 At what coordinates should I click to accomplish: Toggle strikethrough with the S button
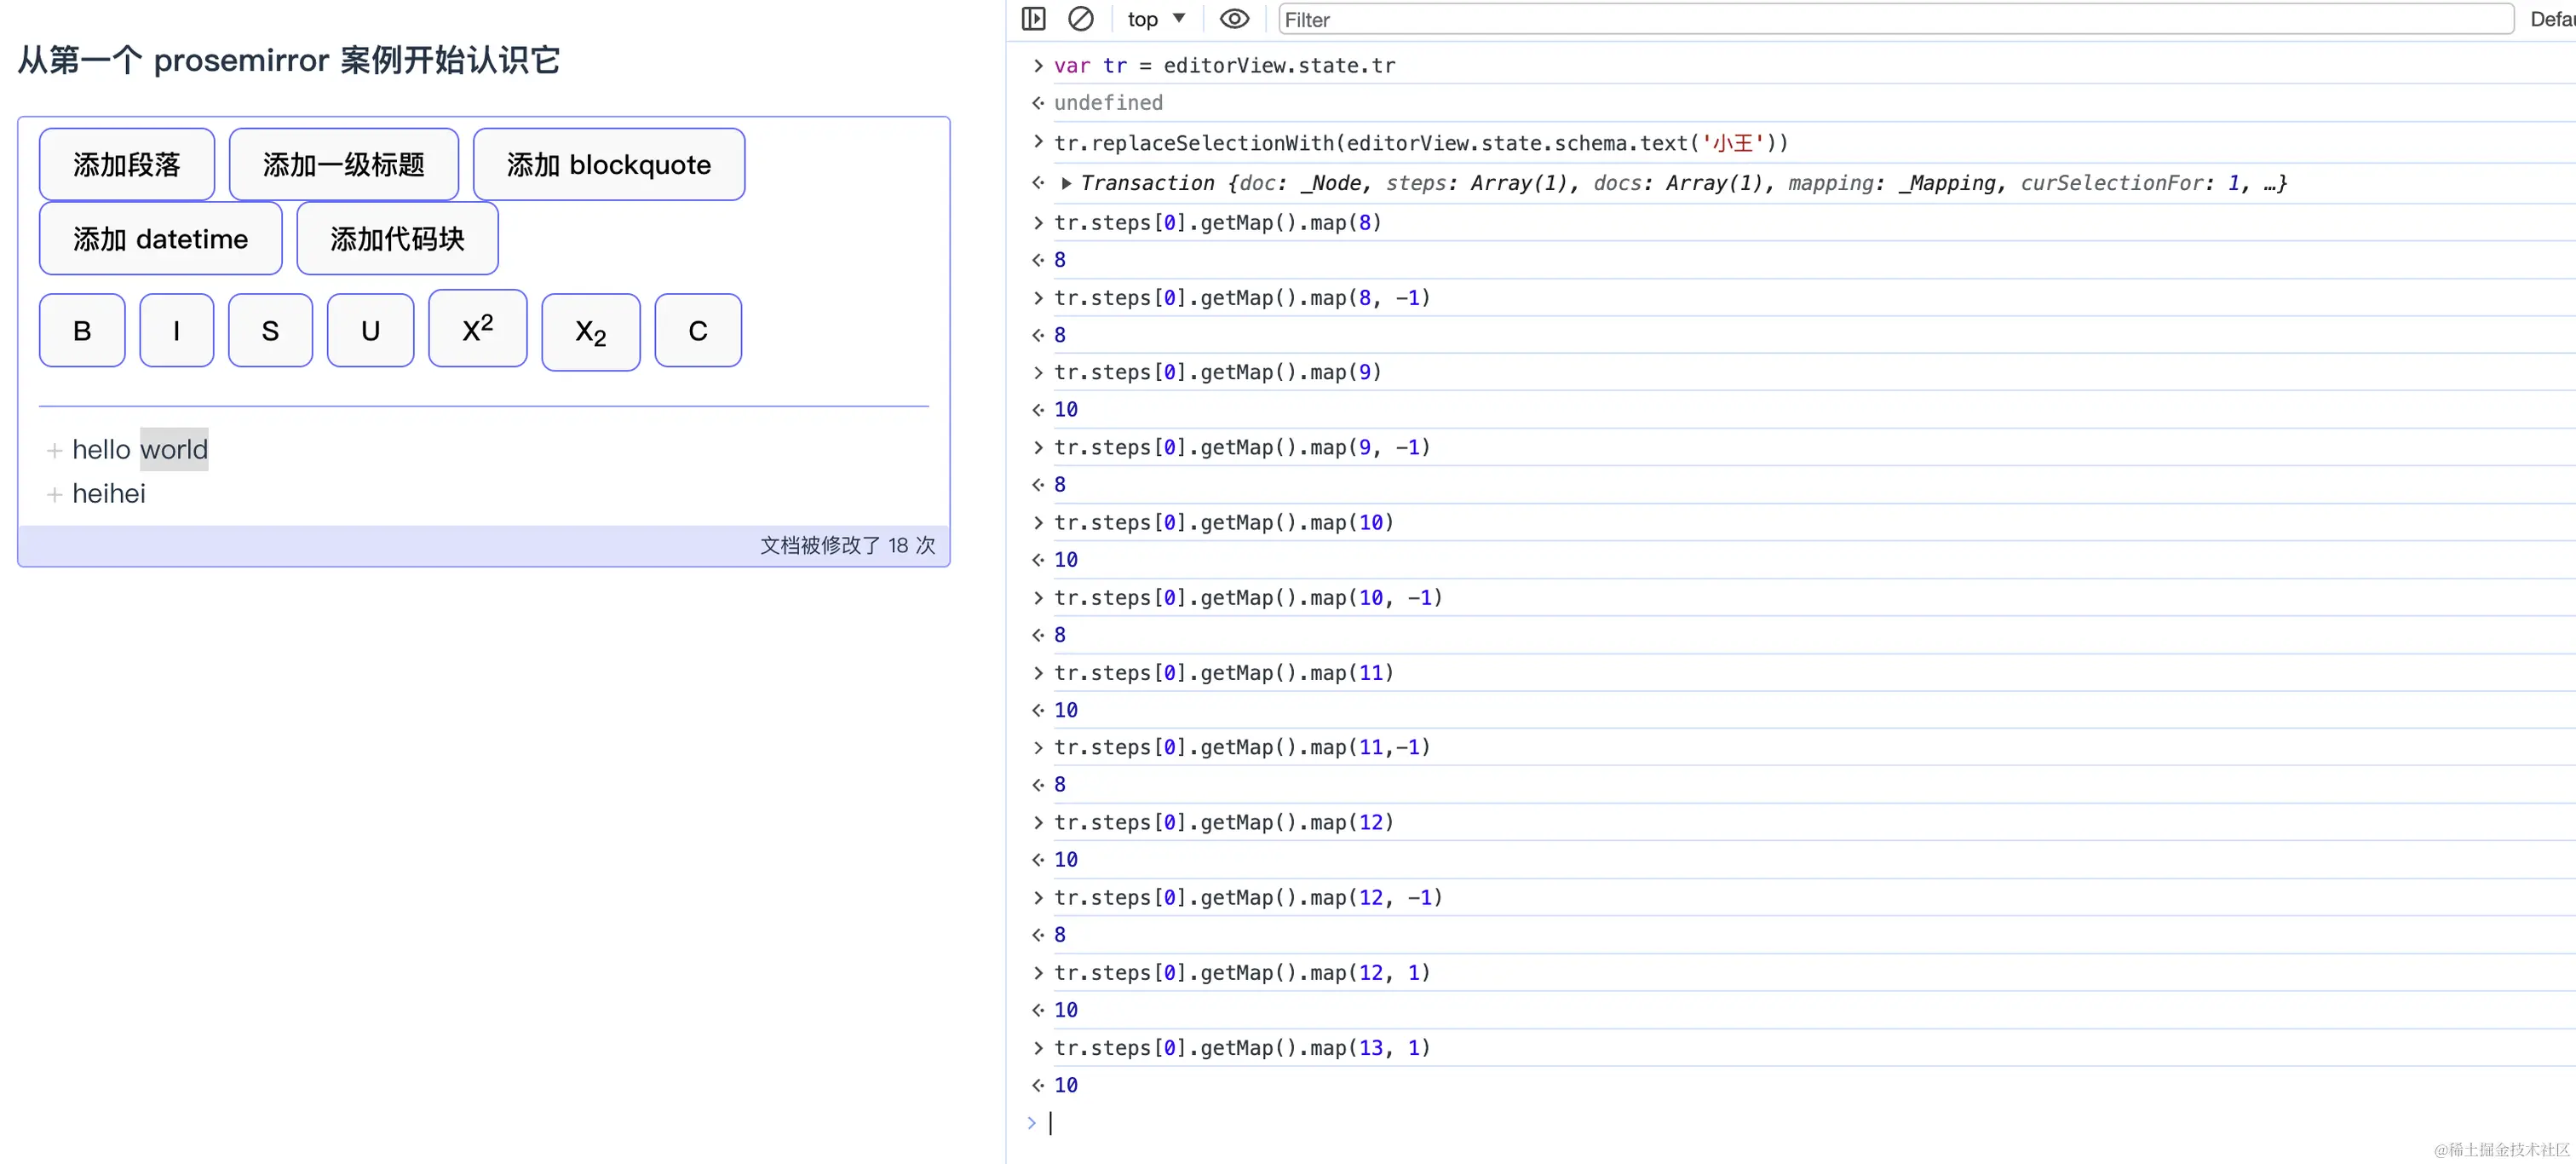click(270, 331)
